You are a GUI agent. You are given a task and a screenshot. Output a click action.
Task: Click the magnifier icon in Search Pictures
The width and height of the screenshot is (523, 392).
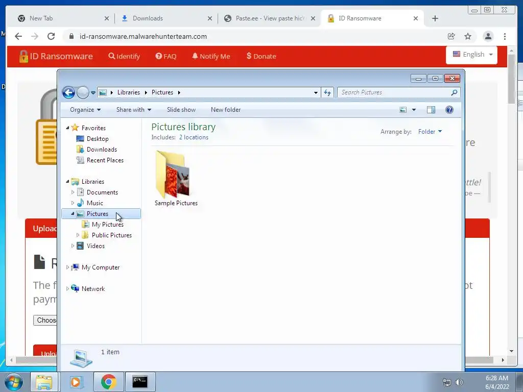(x=454, y=92)
